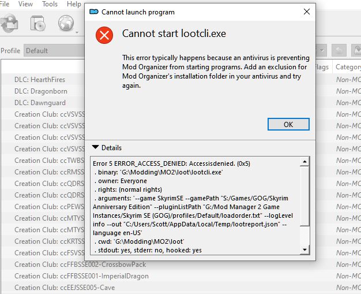The height and width of the screenshot is (294, 361).
Task: Select the DLC: Dragonborn mod row
Action: 40,91
